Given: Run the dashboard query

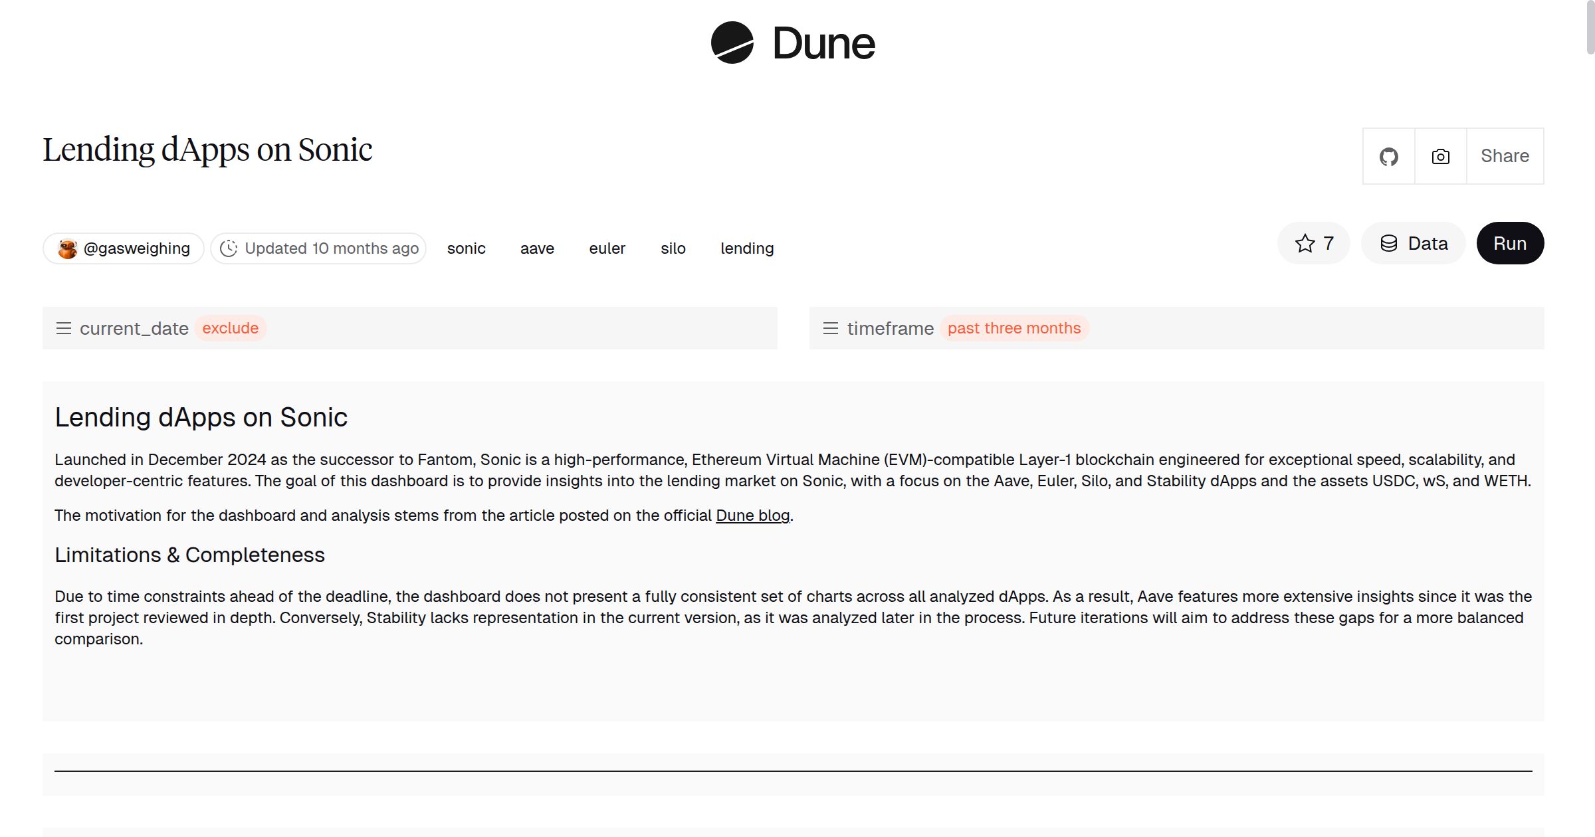Looking at the screenshot, I should coord(1510,243).
